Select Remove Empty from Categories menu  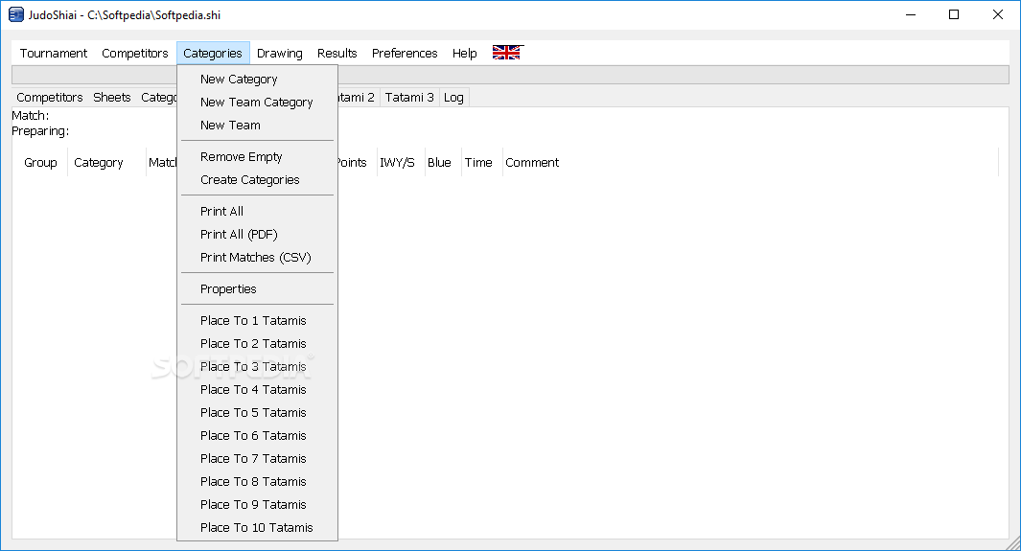(257, 157)
